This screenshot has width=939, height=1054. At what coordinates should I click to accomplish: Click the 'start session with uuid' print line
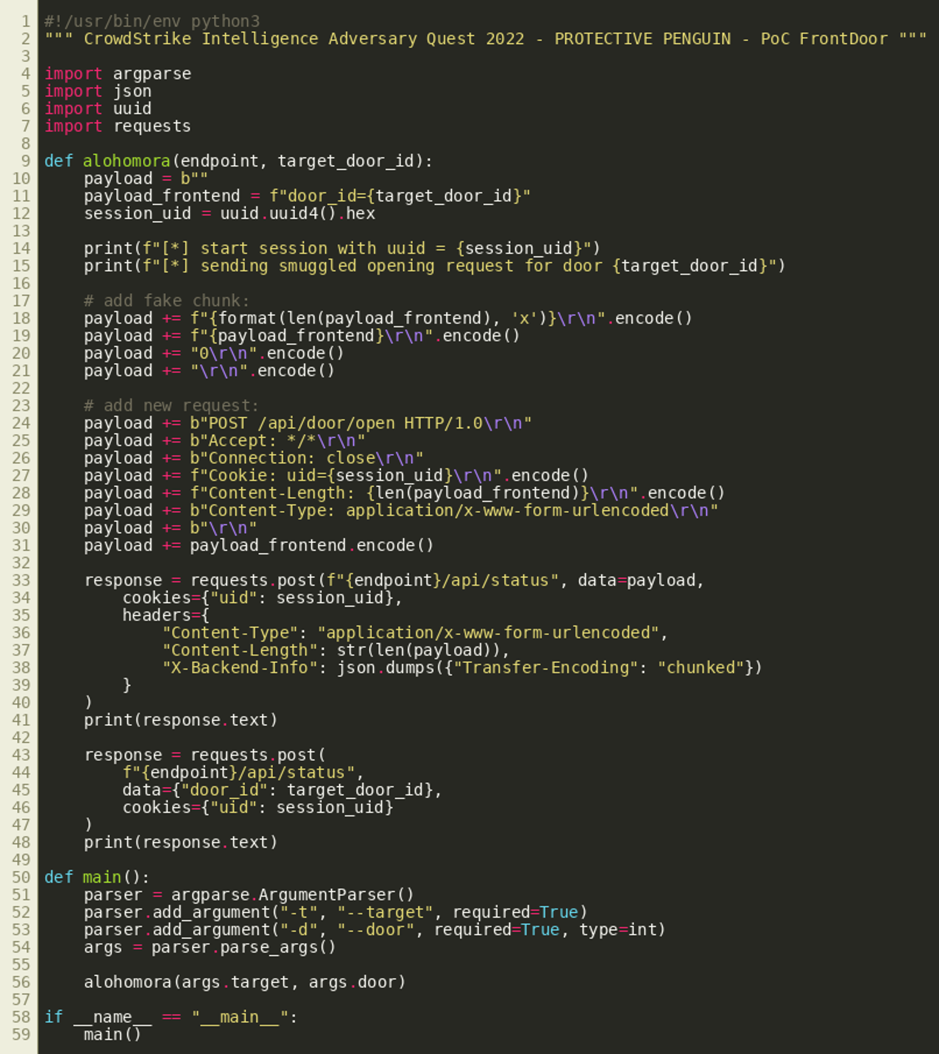click(342, 249)
